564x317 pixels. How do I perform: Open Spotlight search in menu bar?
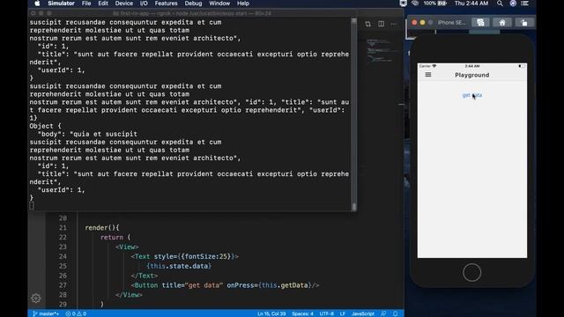500,4
